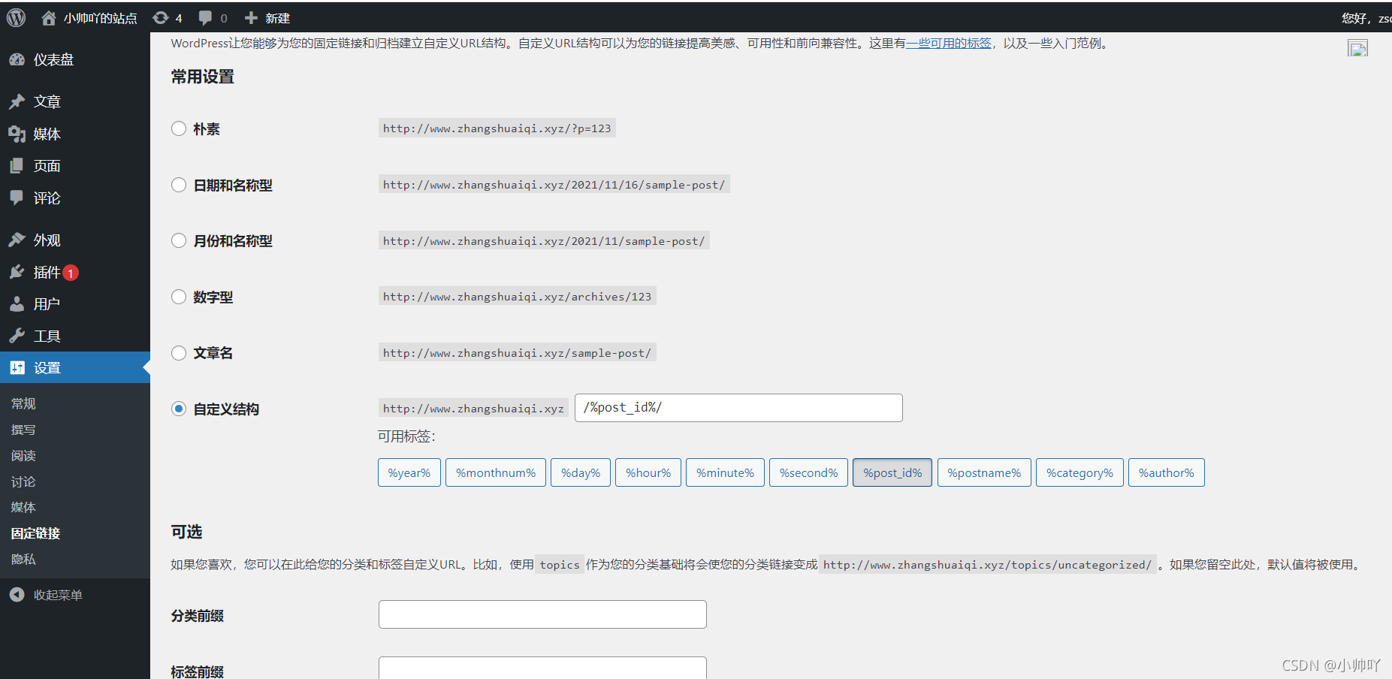The width and height of the screenshot is (1392, 679).
Task: Open the site home icon in admin bar
Action: (x=49, y=18)
